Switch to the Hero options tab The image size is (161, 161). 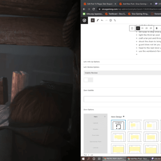tap(96, 117)
